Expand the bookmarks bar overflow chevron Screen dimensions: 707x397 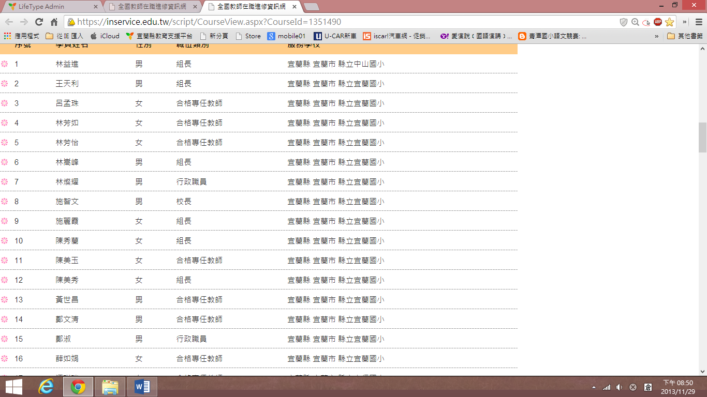tap(657, 36)
